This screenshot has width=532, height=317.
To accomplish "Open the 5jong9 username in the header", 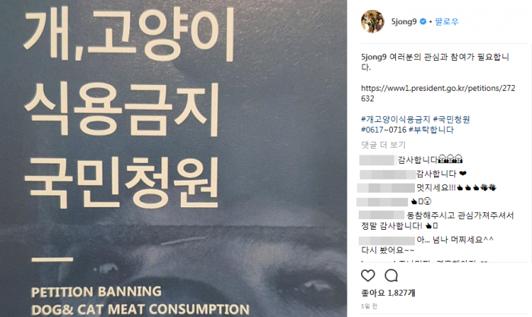I will coord(404,22).
